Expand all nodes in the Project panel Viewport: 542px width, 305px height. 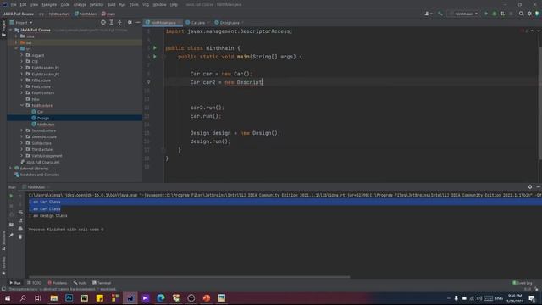click(x=111, y=23)
